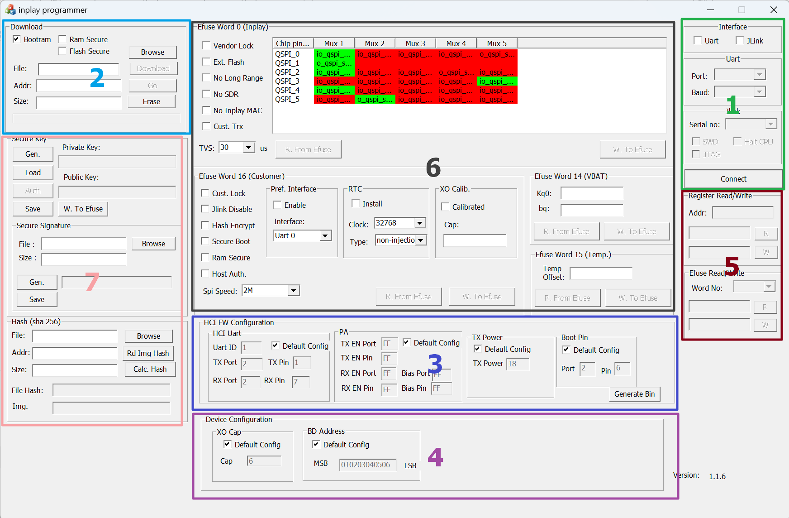Screen dimensions: 789x518
Task: Select the QSPI_4 row label
Action: point(287,90)
